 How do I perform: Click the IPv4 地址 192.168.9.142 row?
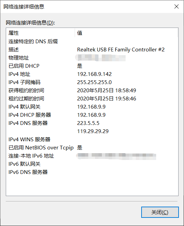point(92,74)
